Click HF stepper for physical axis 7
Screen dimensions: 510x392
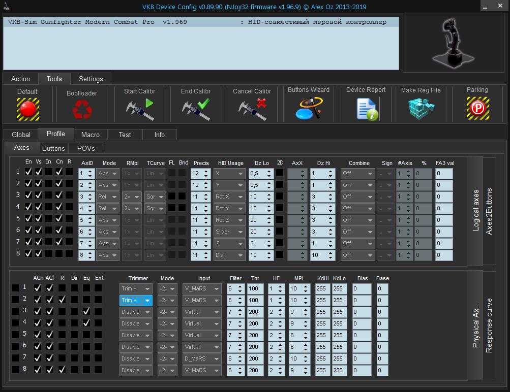(280, 359)
